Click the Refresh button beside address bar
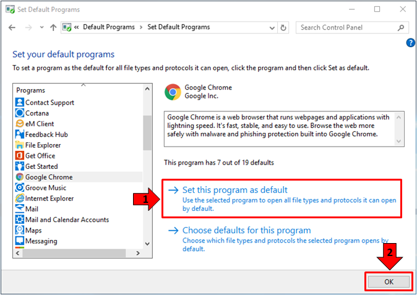This screenshot has height=295, width=417. coord(283,28)
